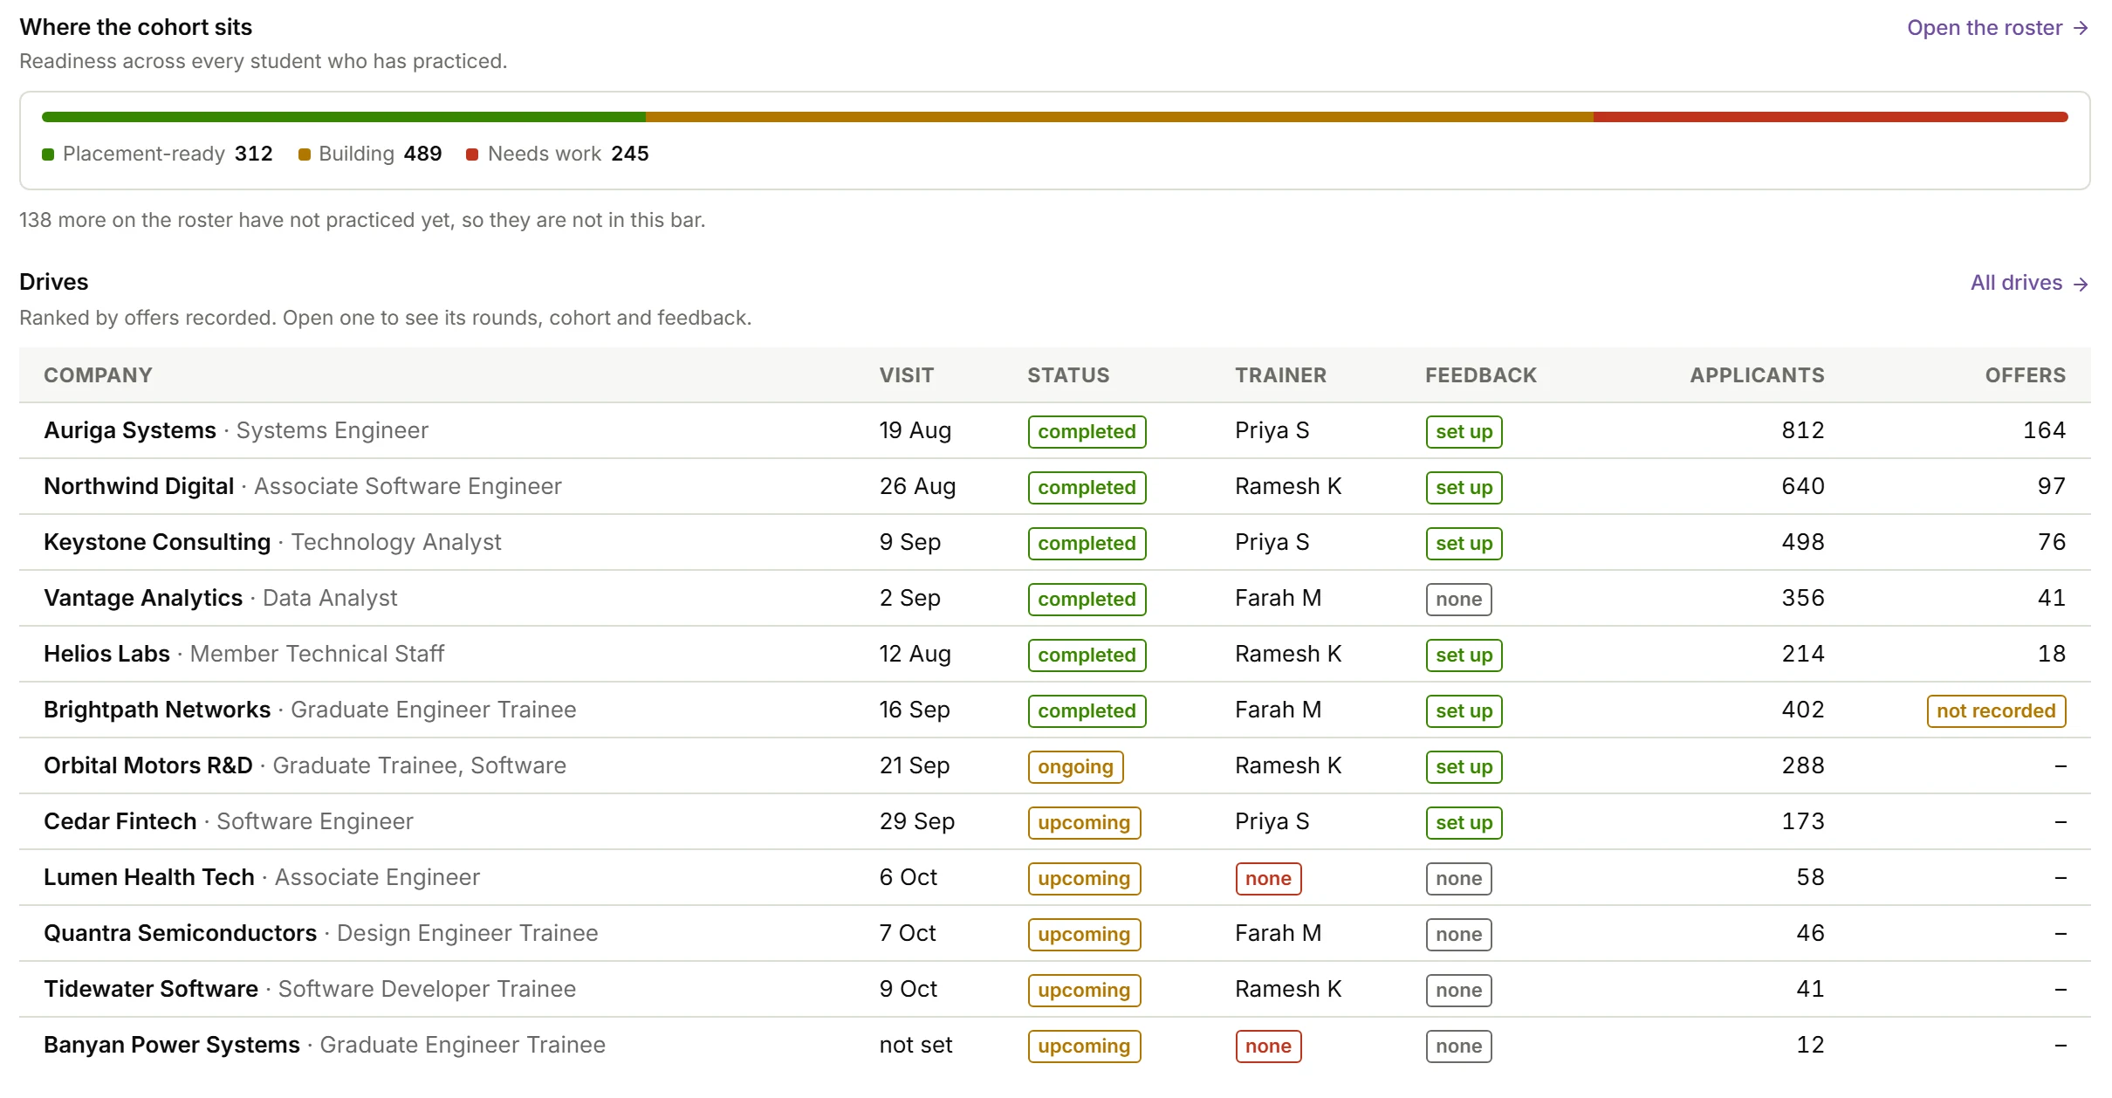This screenshot has width=2112, height=1098.
Task: Click the COMPANY column header
Action: 98,375
